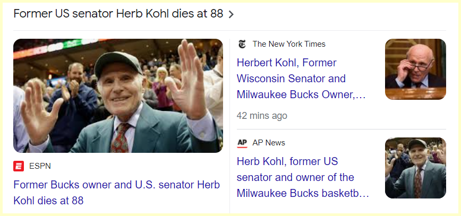Open the large ESPN photo of Herb Kohl waving

pyautogui.click(x=118, y=96)
